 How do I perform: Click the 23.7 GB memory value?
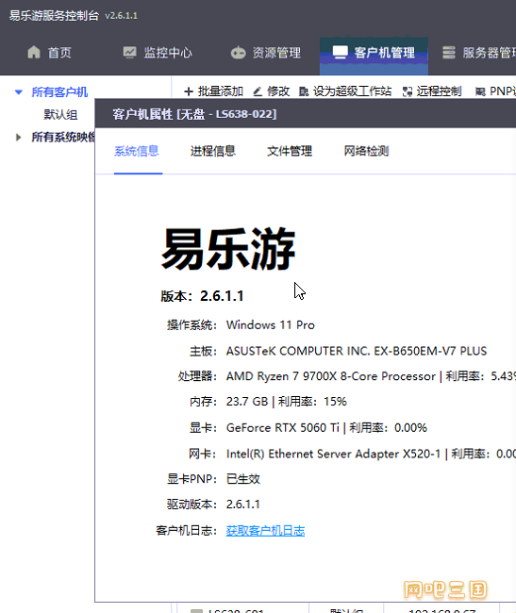coord(247,402)
